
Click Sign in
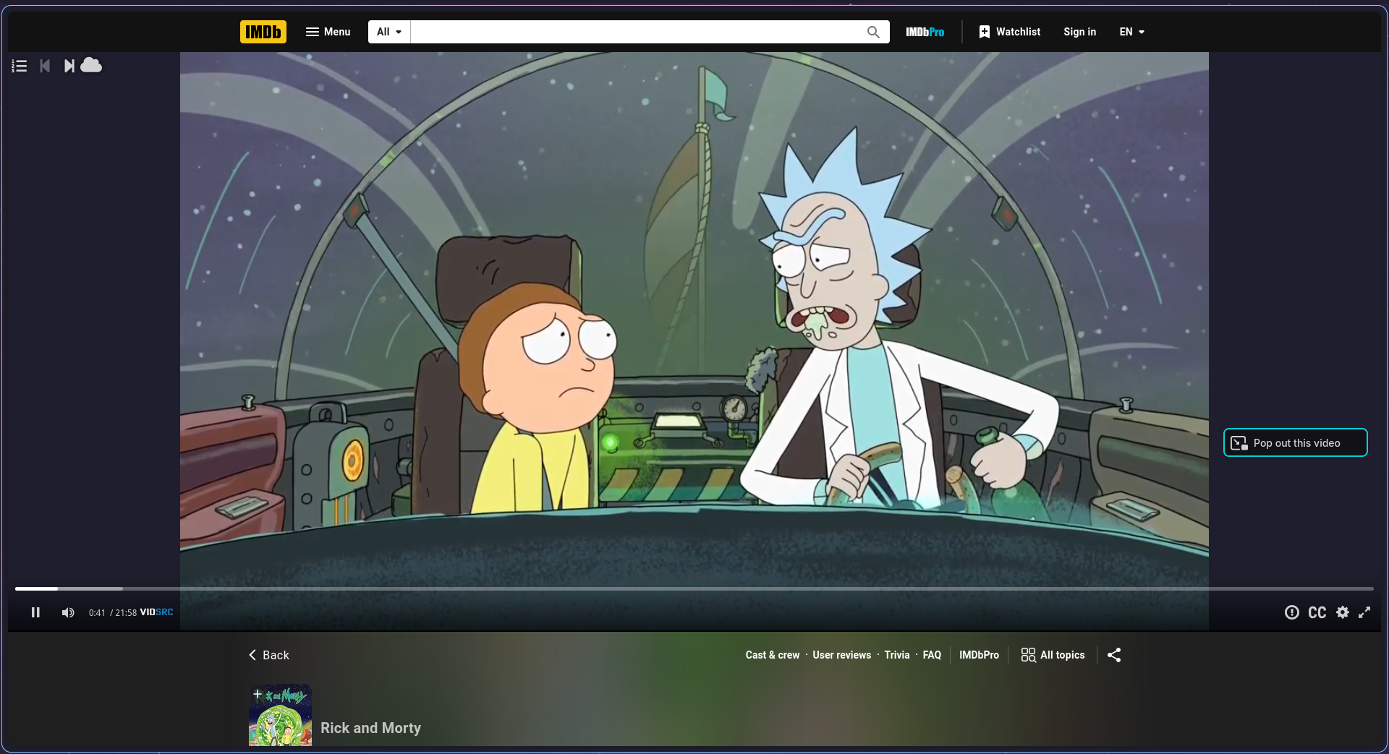(x=1080, y=32)
